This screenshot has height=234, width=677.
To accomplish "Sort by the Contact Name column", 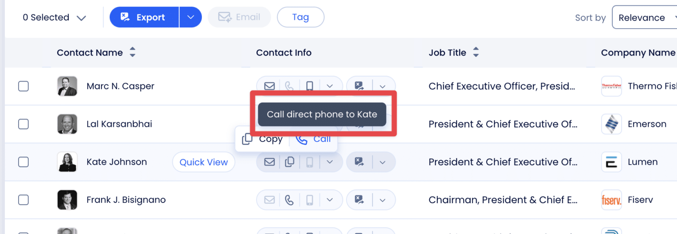I will pyautogui.click(x=132, y=53).
